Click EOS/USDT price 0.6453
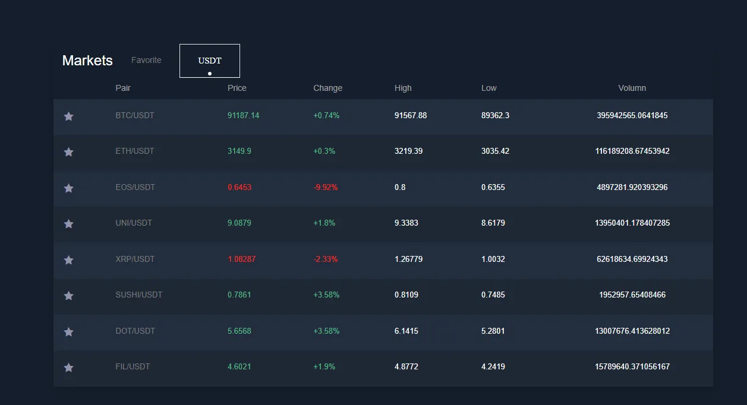The height and width of the screenshot is (405, 747). (x=239, y=187)
